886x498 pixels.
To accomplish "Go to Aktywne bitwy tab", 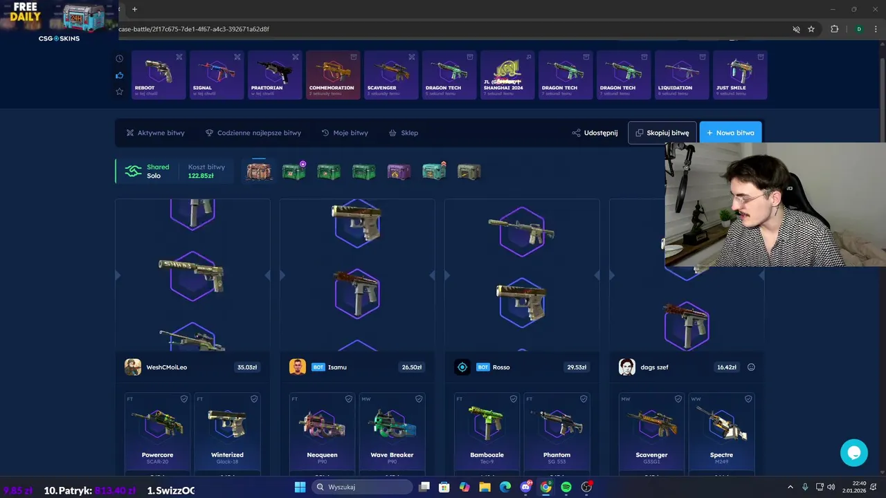I will (155, 133).
